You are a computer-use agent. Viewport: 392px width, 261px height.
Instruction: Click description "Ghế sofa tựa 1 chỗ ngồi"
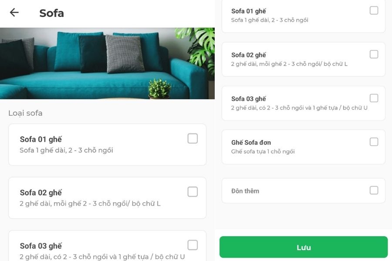tap(263, 151)
